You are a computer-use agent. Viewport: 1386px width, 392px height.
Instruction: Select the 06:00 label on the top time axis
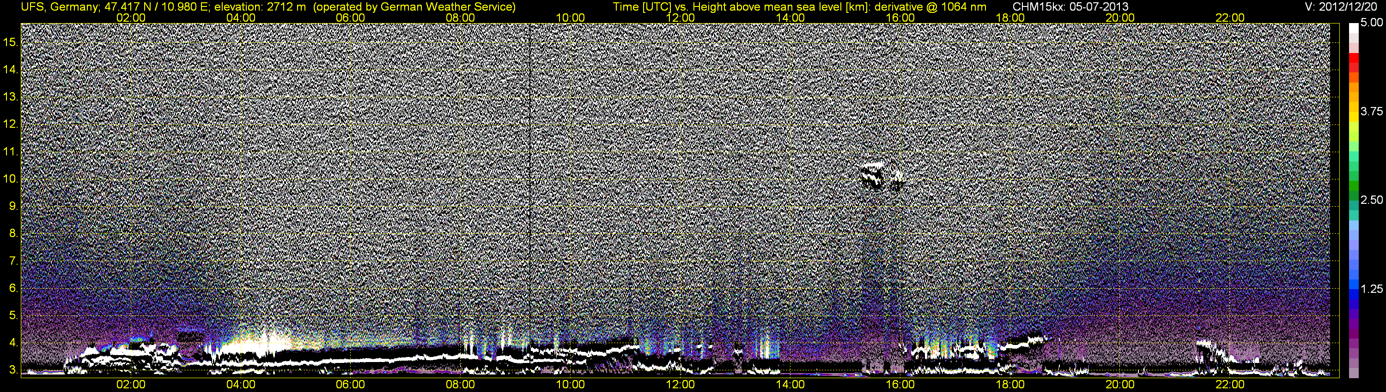(350, 18)
